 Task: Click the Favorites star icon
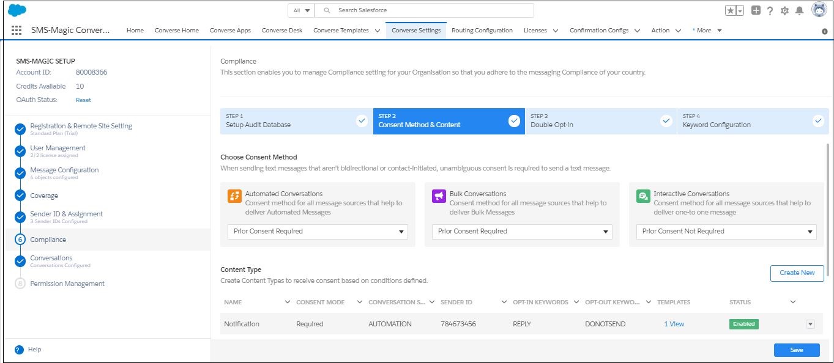(731, 10)
